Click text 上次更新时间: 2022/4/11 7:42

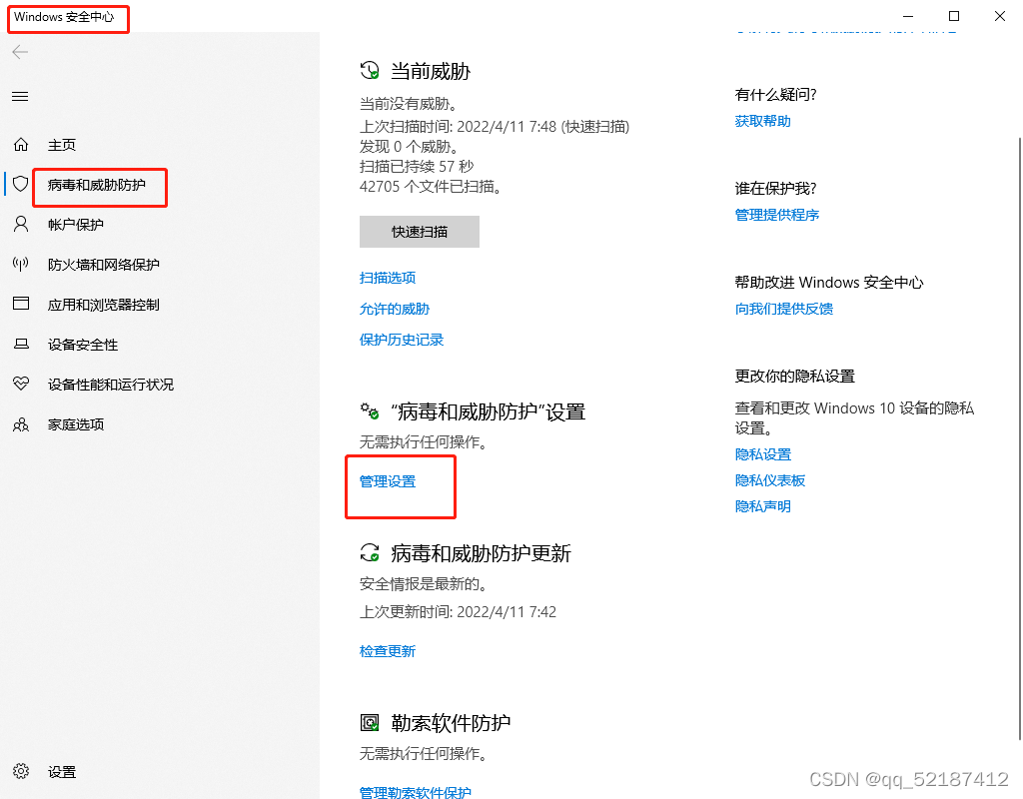(x=458, y=612)
